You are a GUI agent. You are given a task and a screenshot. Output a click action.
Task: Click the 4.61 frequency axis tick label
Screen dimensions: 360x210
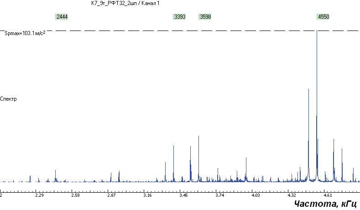[x=328, y=195]
